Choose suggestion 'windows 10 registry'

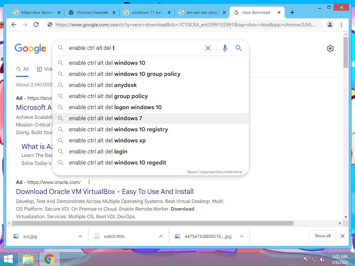[150, 130]
